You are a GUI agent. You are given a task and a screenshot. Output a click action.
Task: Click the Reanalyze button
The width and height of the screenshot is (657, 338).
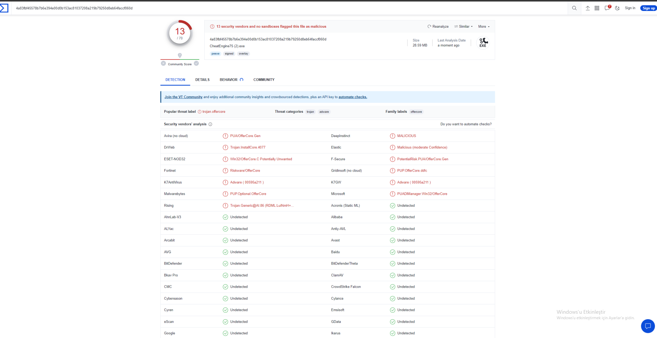438,27
